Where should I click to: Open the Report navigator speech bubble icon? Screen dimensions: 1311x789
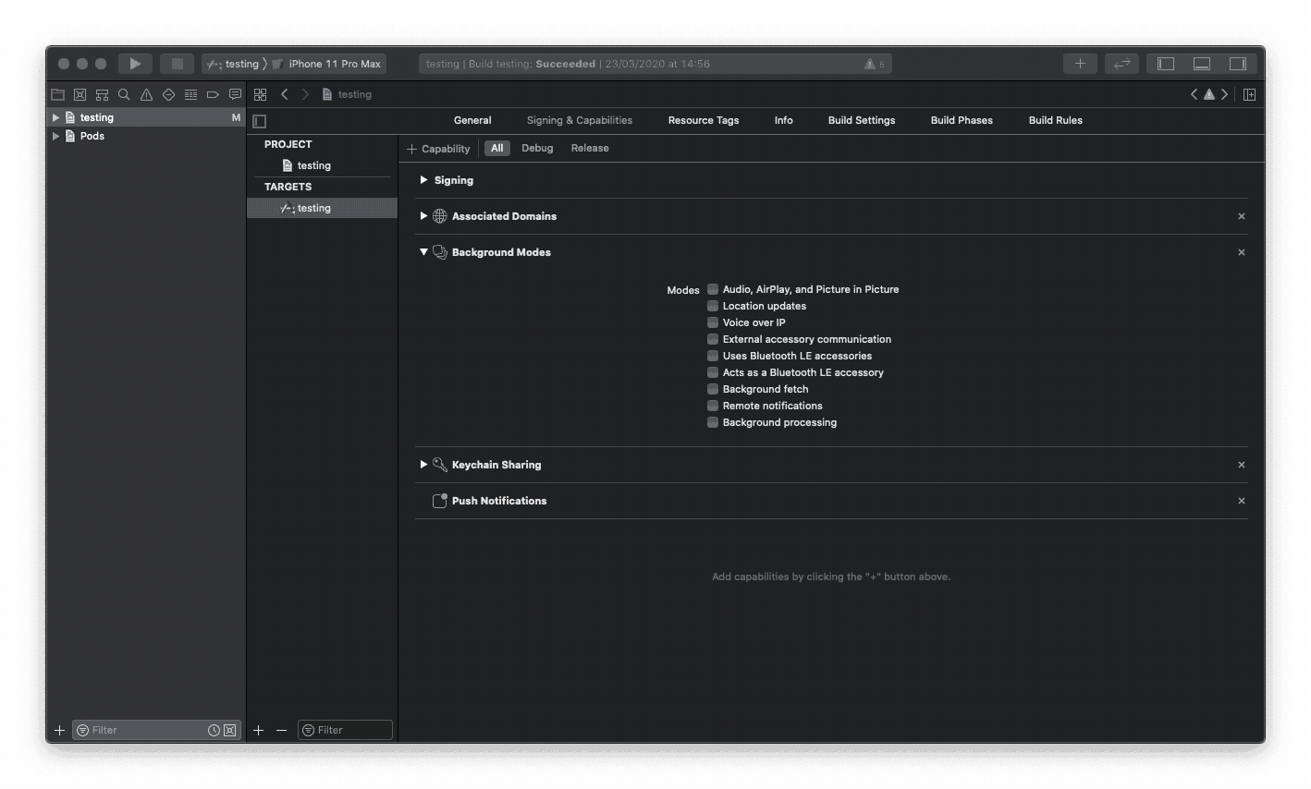tap(235, 94)
